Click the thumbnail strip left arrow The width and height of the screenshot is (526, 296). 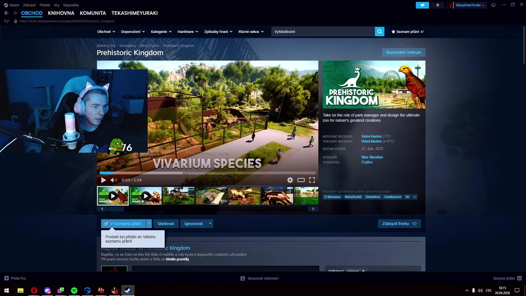coord(102,209)
